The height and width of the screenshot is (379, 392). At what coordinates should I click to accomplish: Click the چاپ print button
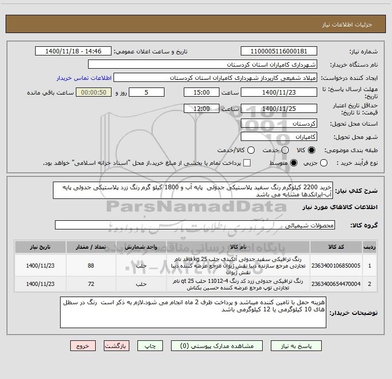click(150, 346)
